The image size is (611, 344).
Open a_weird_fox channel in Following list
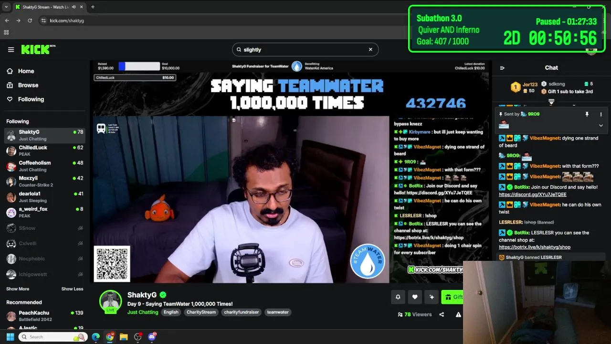click(x=45, y=212)
